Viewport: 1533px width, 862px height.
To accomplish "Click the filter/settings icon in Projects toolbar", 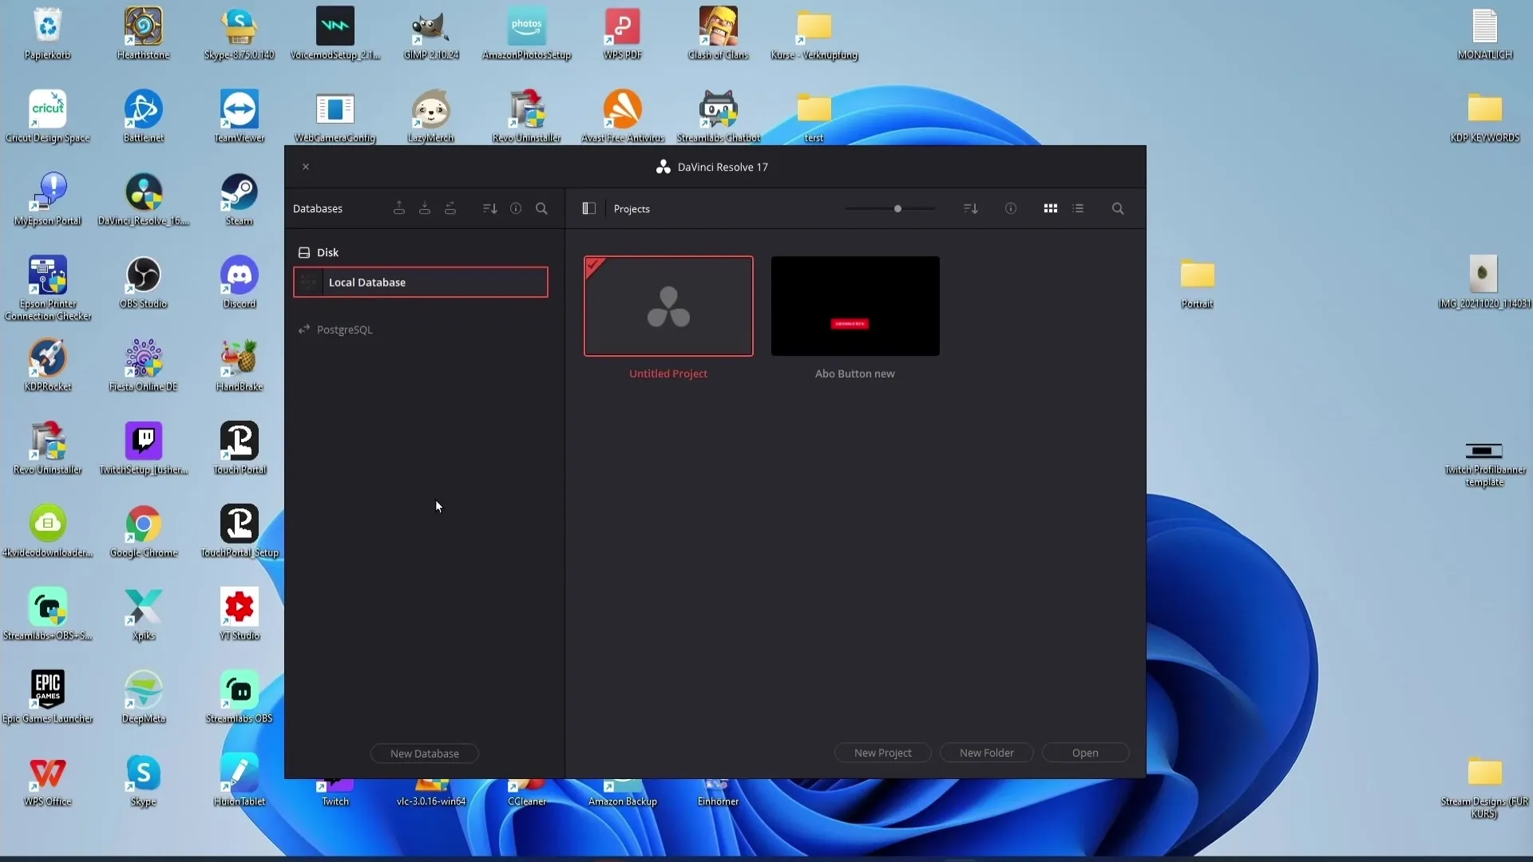I will coord(970,208).
